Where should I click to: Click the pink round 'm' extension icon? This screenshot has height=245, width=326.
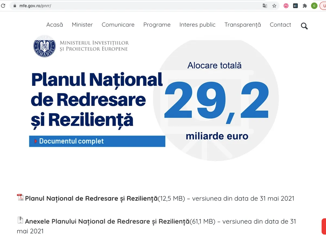(286, 6)
